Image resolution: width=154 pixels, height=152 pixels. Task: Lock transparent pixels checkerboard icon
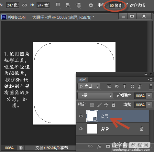92,105
